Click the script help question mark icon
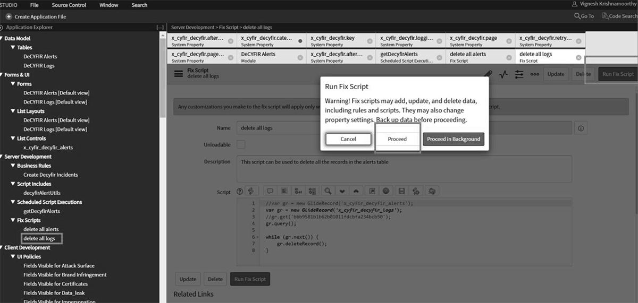 click(240, 192)
